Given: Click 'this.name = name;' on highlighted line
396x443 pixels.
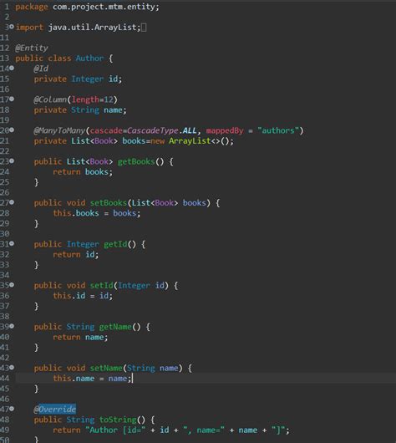Looking at the screenshot, I should pos(92,379).
